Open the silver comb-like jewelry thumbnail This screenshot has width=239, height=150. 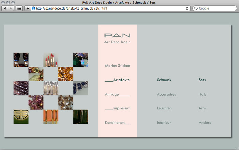tap(51, 88)
